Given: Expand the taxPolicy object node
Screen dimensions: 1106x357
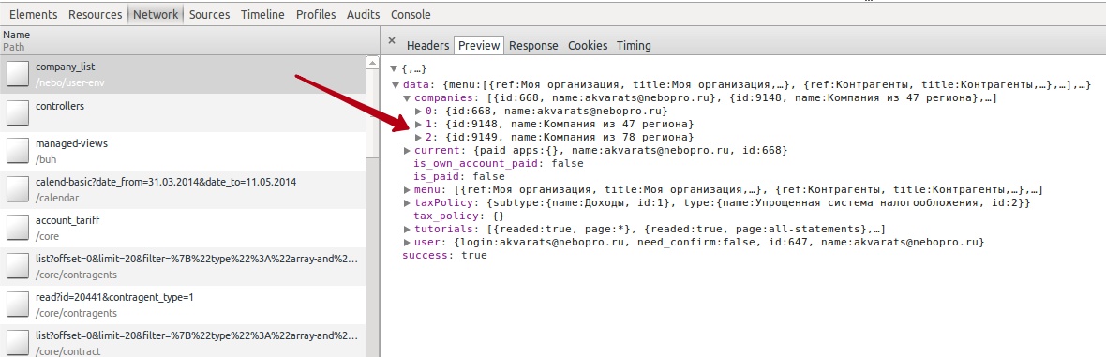Looking at the screenshot, I should [407, 203].
